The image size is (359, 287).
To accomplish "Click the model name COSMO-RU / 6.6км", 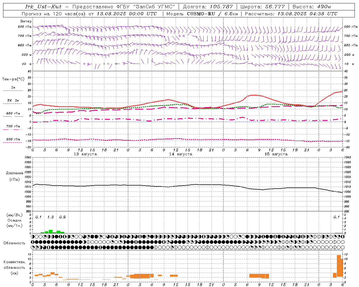I will pos(213,14).
